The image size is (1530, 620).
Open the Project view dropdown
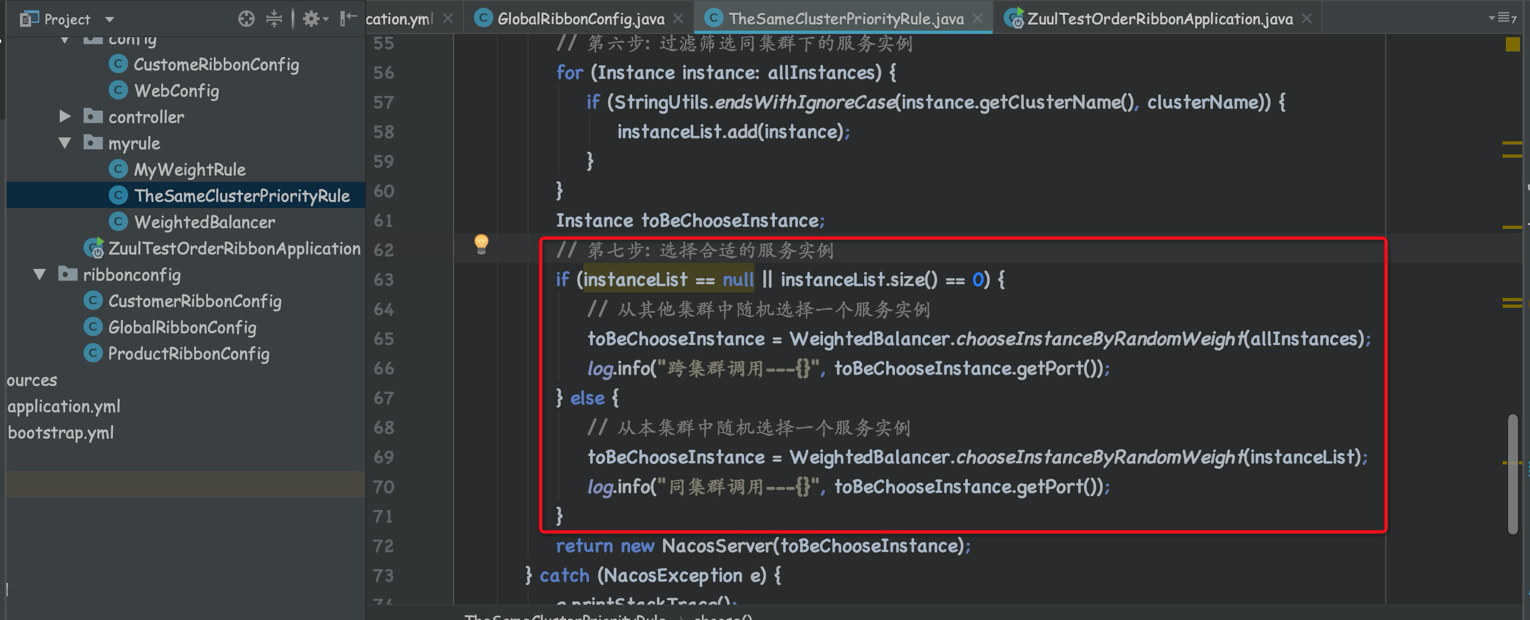[x=109, y=20]
